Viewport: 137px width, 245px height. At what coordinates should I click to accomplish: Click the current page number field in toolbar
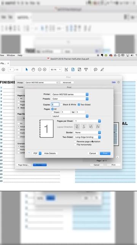pos(11,70)
